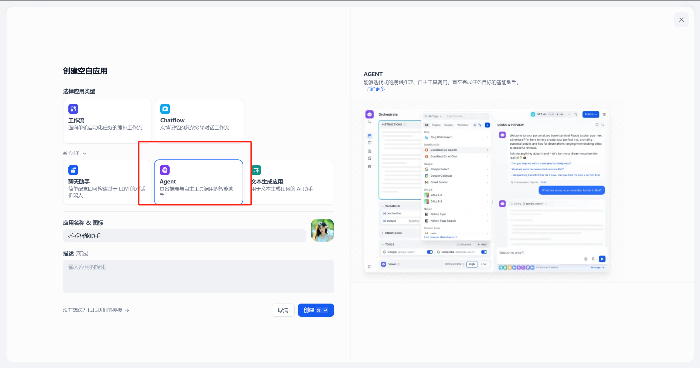Click the green Text Generator icon
700x368 pixels.
tap(256, 170)
